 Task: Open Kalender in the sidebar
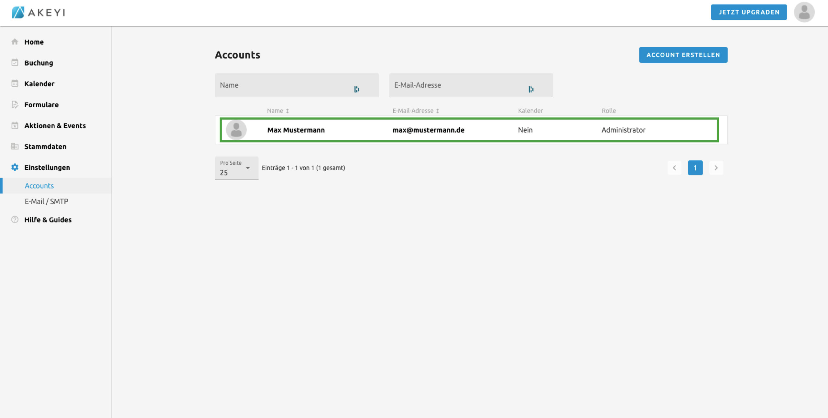(x=39, y=84)
